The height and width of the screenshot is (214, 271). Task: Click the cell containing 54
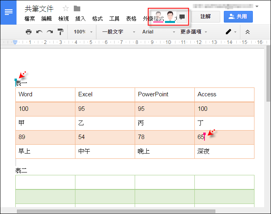pyautogui.click(x=105, y=137)
